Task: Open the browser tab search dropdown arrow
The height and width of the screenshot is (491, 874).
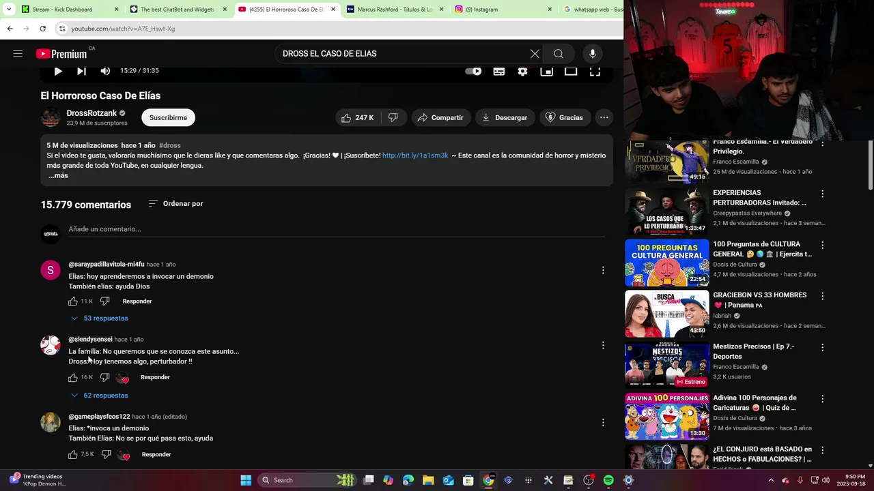Action: pyautogui.click(x=9, y=10)
